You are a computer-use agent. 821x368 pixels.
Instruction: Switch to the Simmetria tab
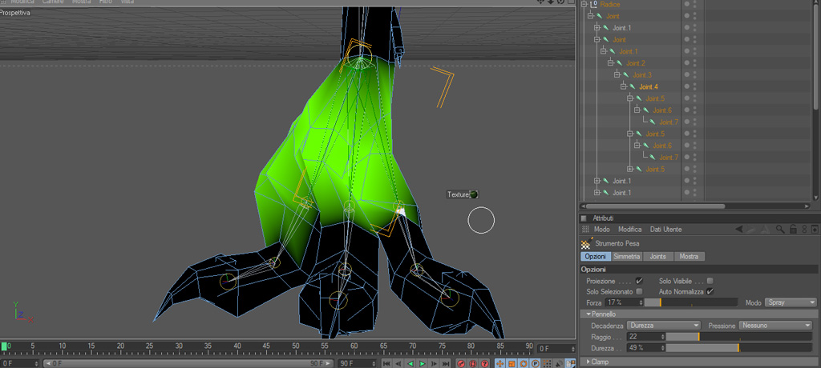click(x=626, y=257)
